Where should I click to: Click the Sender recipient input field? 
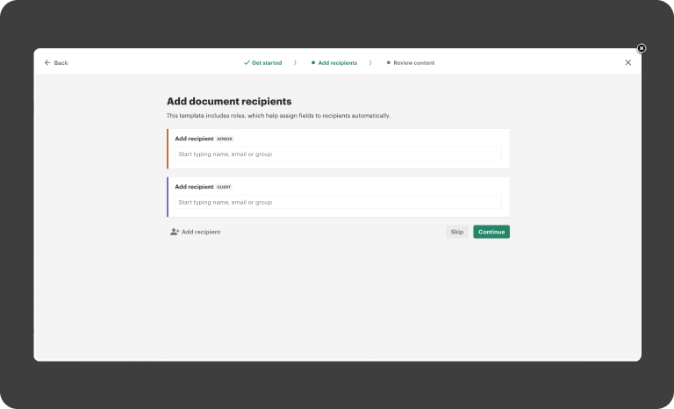338,154
